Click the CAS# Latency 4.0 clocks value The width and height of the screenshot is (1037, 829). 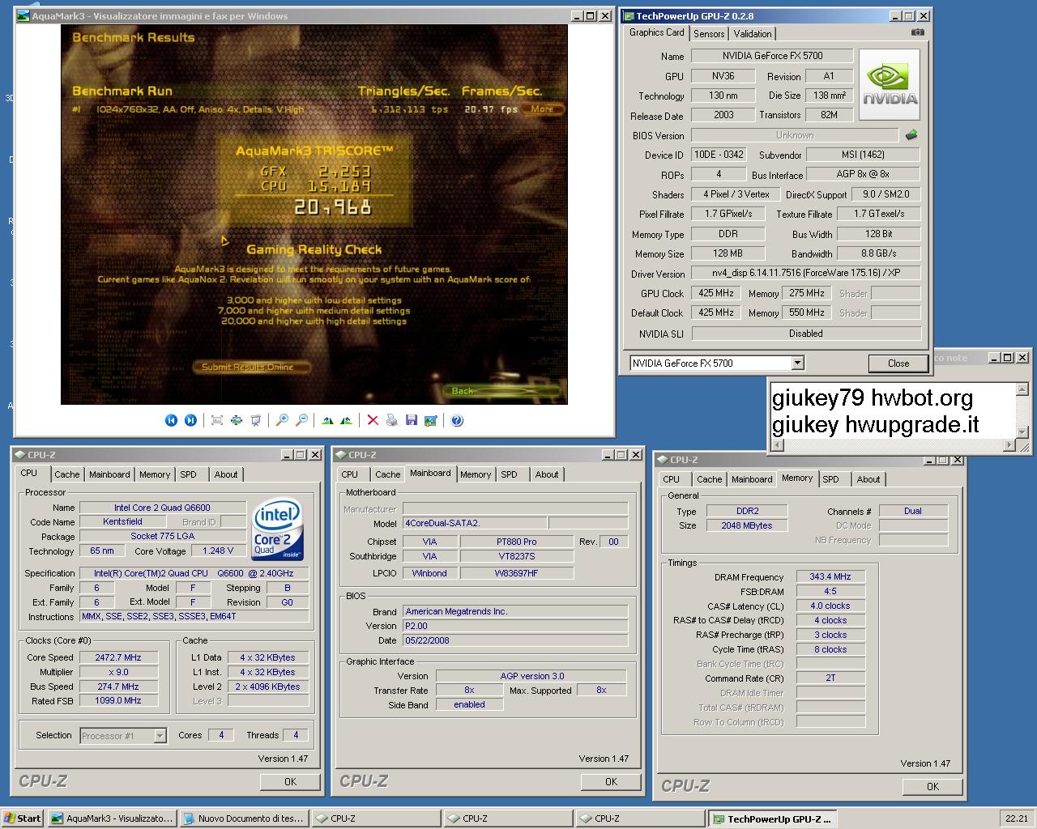(830, 606)
